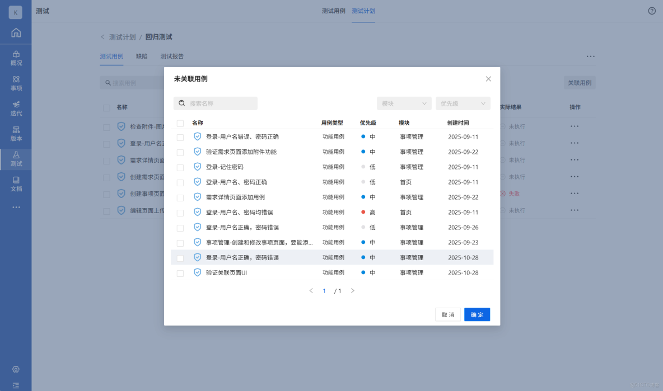Switch to the 缺陷 tab
This screenshot has width=663, height=391.
[x=141, y=56]
